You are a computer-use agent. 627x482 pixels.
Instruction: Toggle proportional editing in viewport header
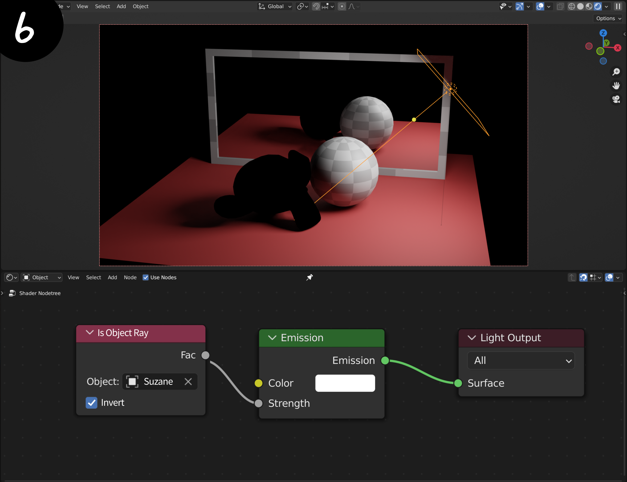point(342,6)
